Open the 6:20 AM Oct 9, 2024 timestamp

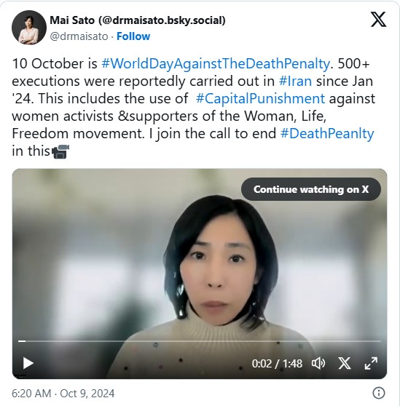pyautogui.click(x=63, y=394)
